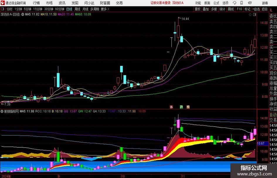The image size is (277, 178).
Task: Click the 标记 button
Action: point(247,9)
